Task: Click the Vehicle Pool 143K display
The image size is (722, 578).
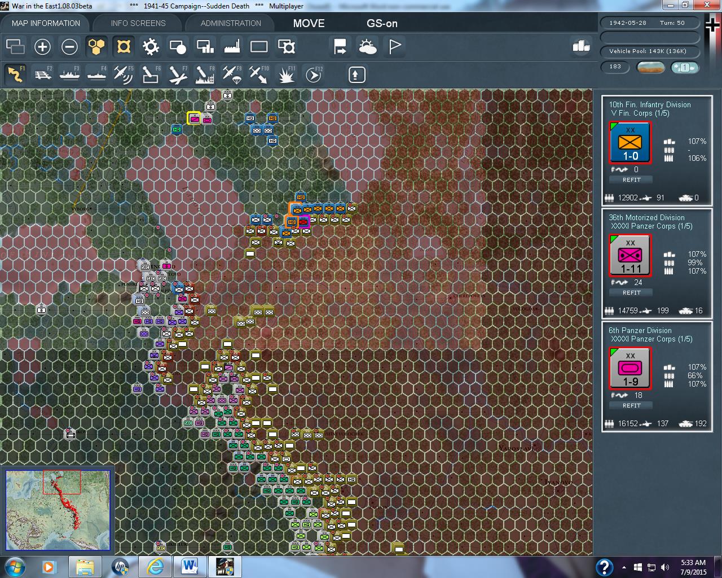Action: (x=650, y=51)
